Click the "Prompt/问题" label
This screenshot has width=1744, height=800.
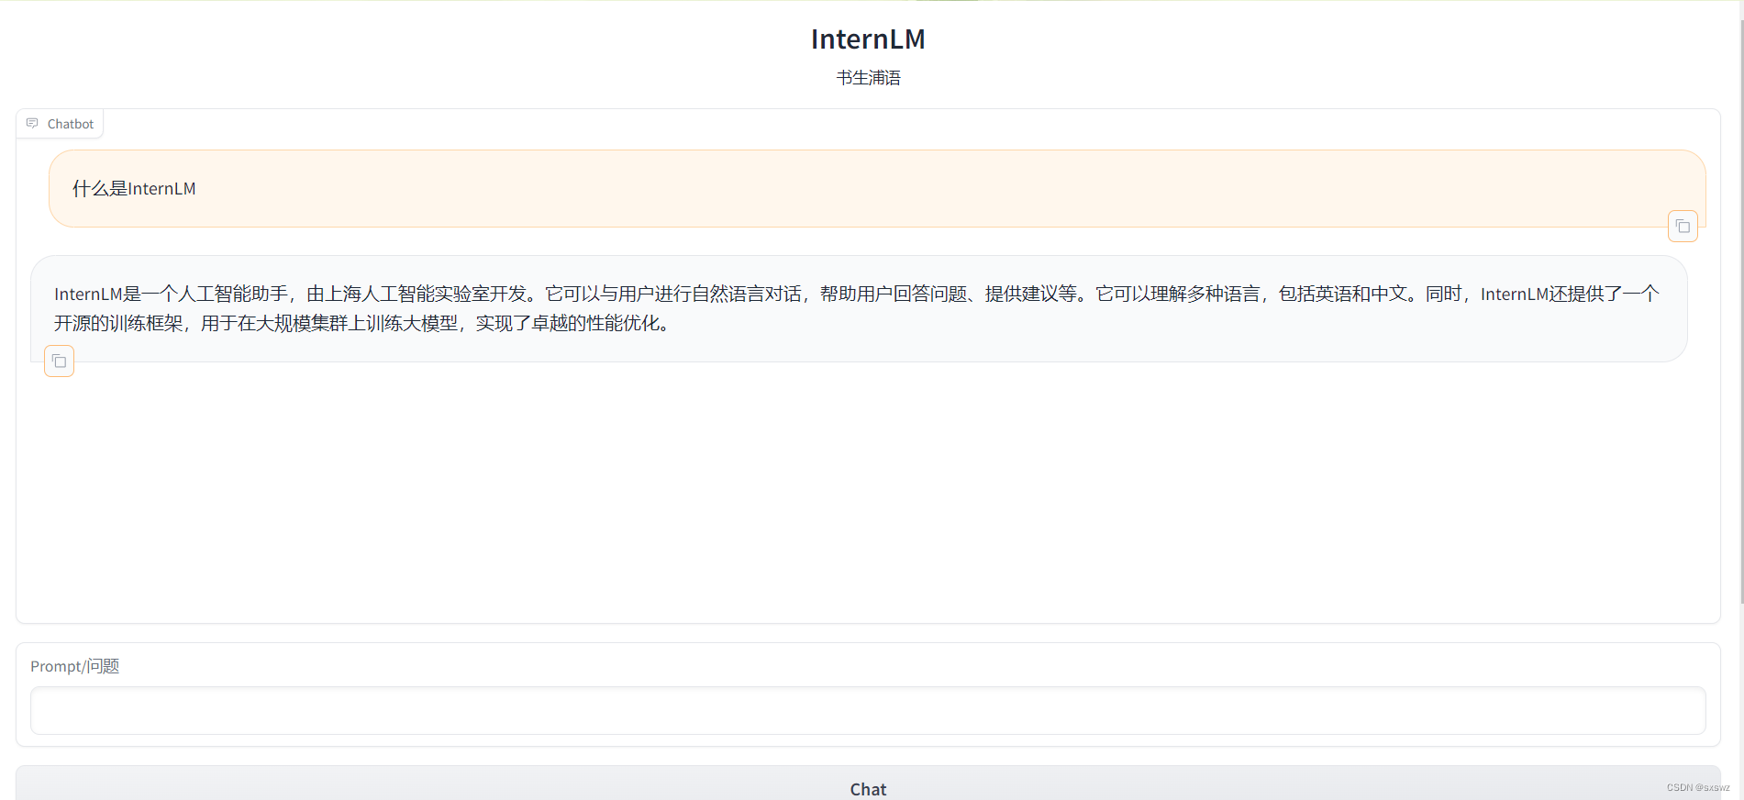click(x=75, y=666)
